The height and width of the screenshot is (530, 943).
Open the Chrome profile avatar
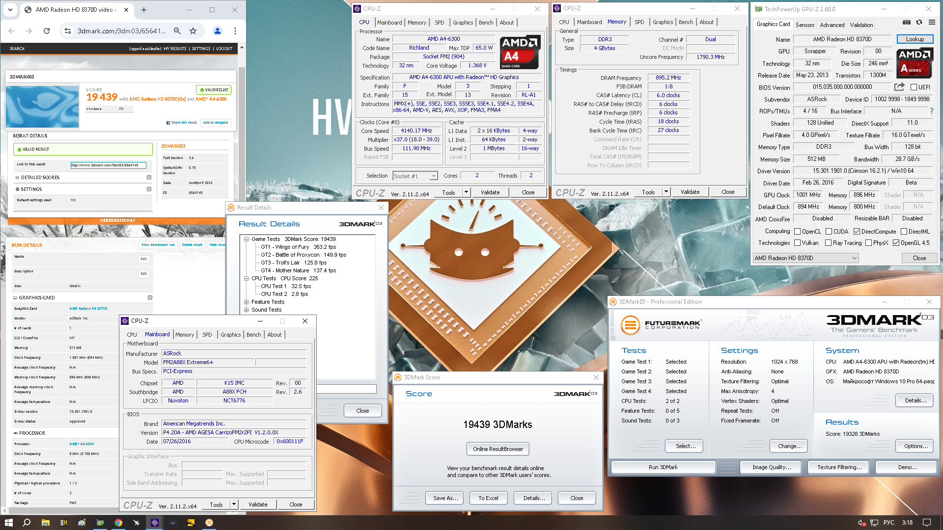(x=218, y=31)
